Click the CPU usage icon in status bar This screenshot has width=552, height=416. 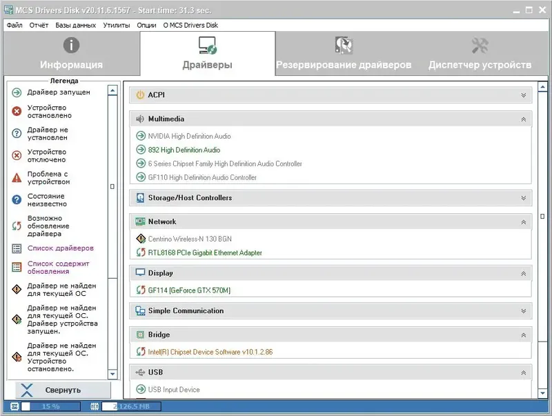click(x=14, y=406)
